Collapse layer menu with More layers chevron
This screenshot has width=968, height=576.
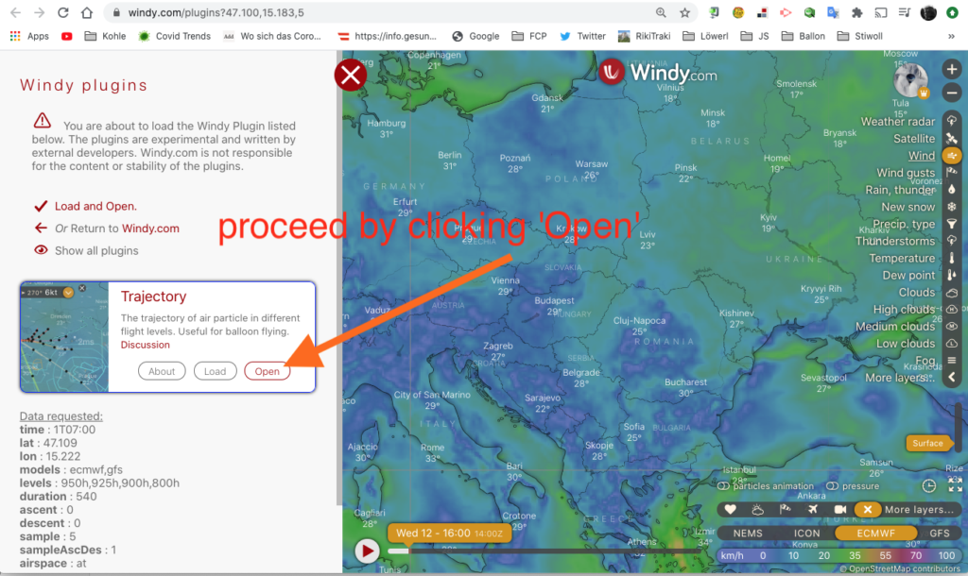[952, 378]
